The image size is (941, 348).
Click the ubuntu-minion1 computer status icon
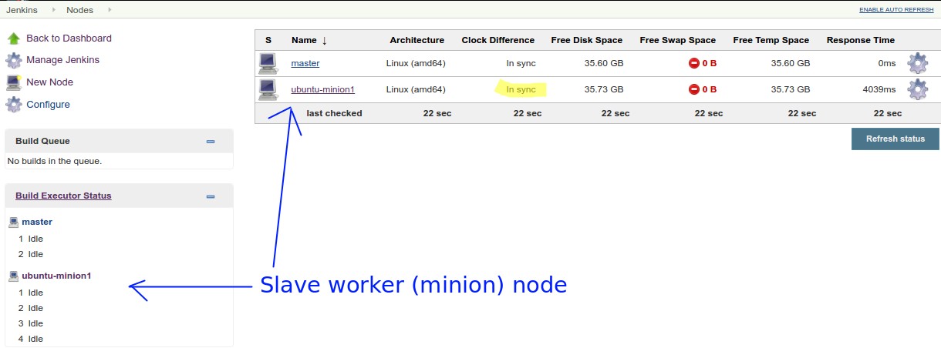pyautogui.click(x=268, y=89)
